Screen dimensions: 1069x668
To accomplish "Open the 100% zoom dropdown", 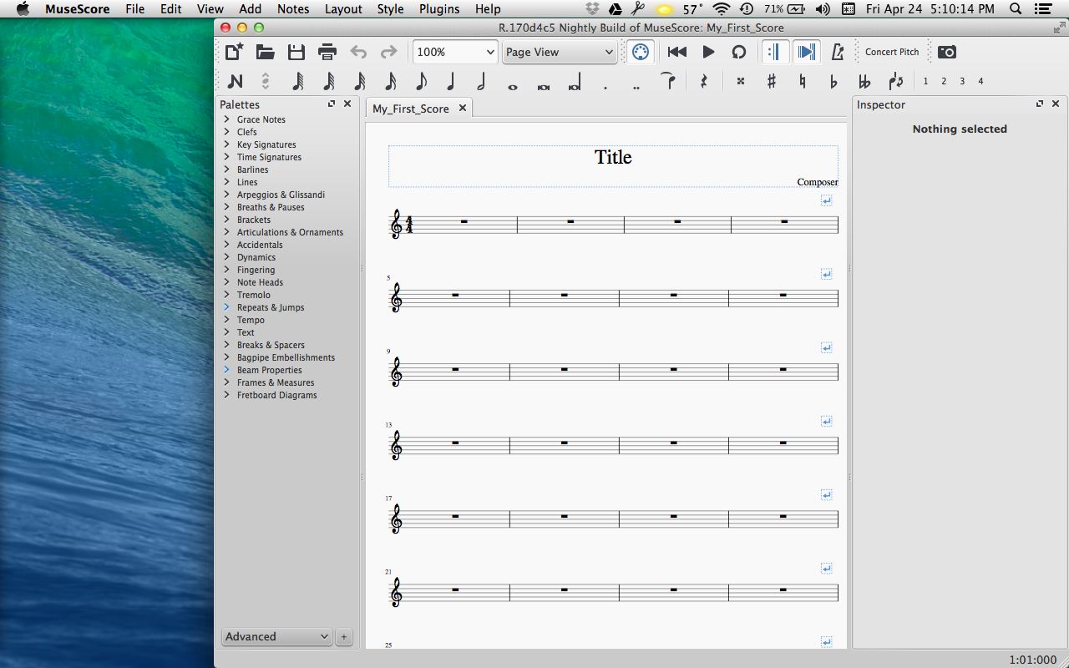I will click(456, 52).
